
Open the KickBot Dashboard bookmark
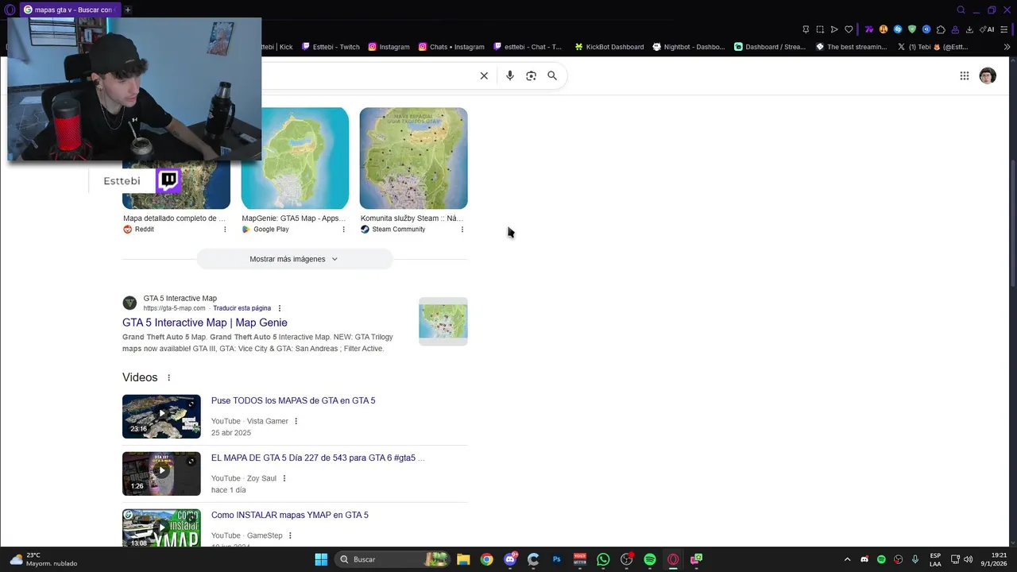tap(609, 47)
